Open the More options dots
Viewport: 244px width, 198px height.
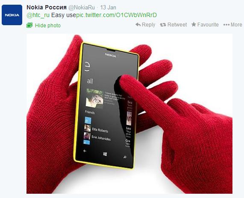(226, 25)
